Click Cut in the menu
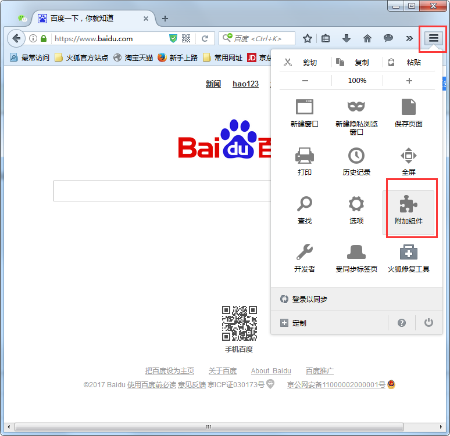 [x=305, y=63]
